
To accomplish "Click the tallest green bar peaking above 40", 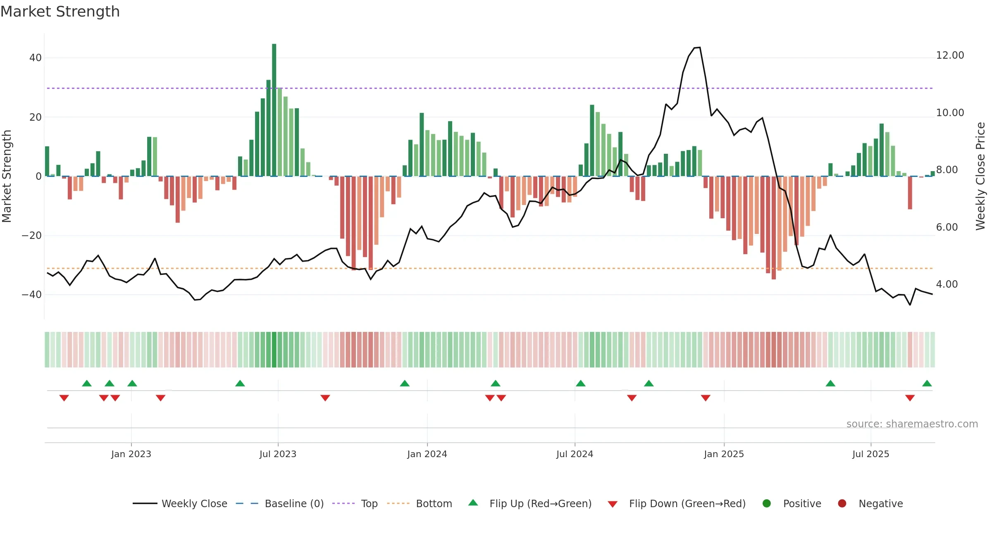I will [x=274, y=110].
